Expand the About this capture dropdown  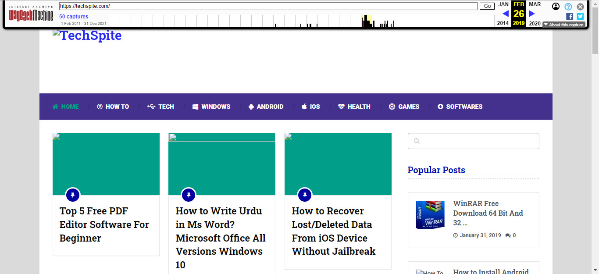tap(563, 25)
